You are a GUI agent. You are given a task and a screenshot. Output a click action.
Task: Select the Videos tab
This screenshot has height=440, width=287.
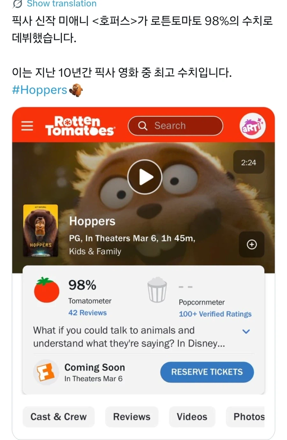point(192,417)
